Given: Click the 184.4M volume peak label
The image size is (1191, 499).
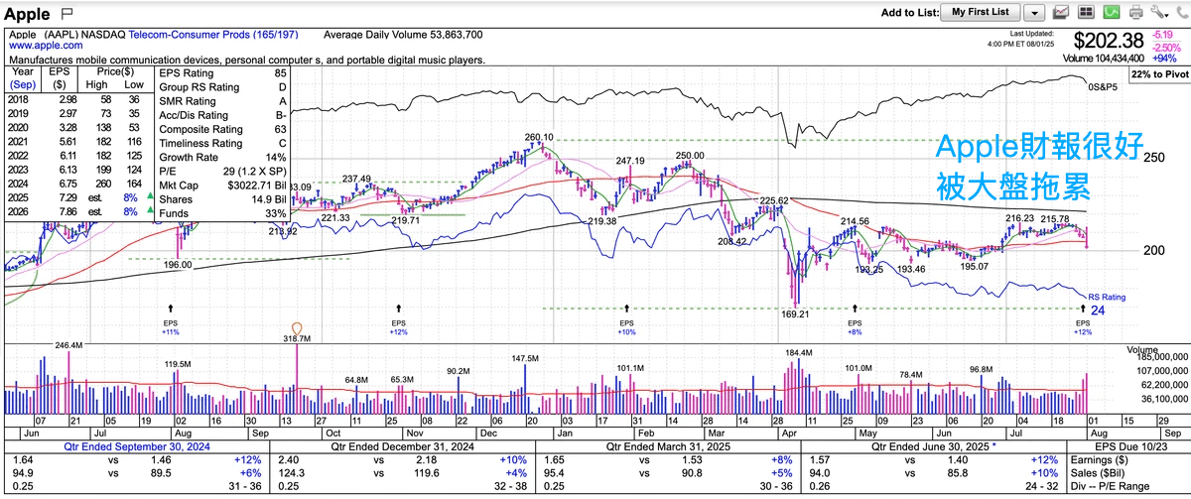Looking at the screenshot, I should [x=799, y=352].
